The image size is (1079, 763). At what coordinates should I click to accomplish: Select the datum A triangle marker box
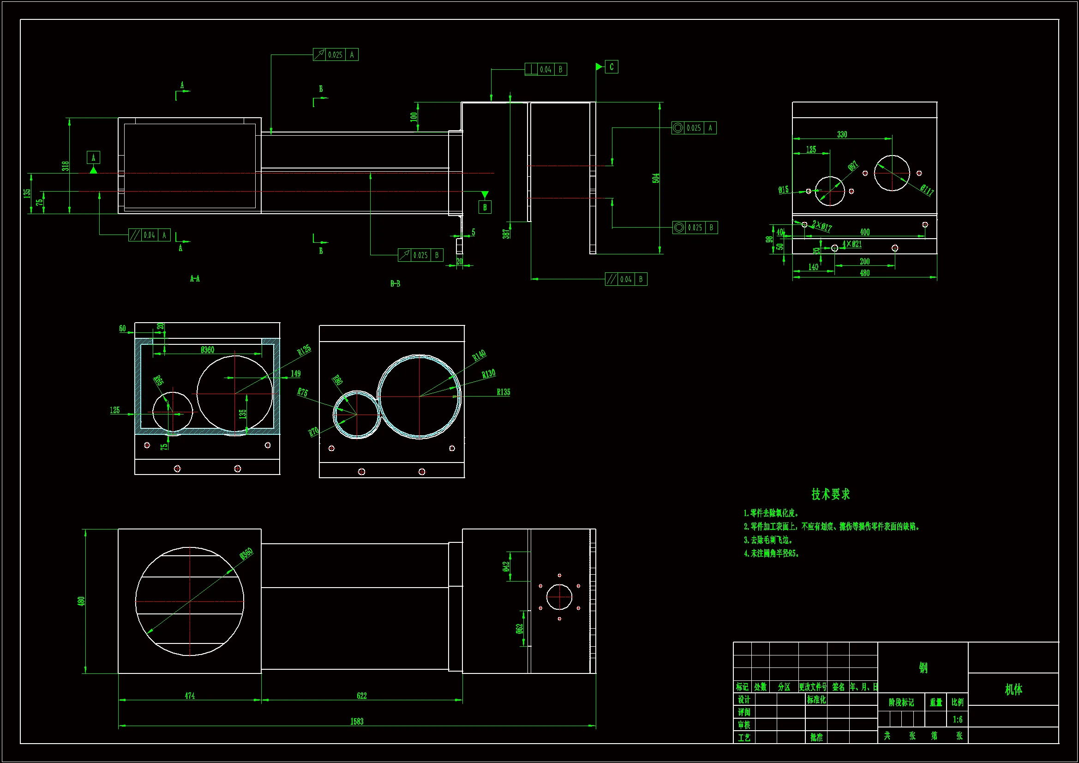click(x=93, y=157)
